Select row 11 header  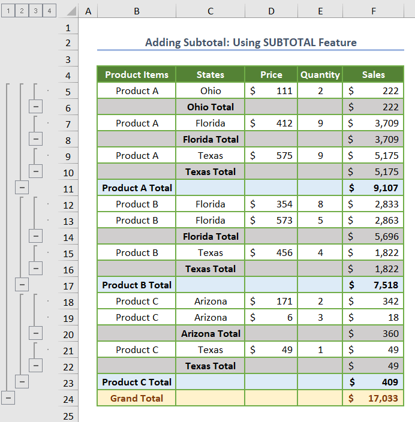pyautogui.click(x=68, y=188)
